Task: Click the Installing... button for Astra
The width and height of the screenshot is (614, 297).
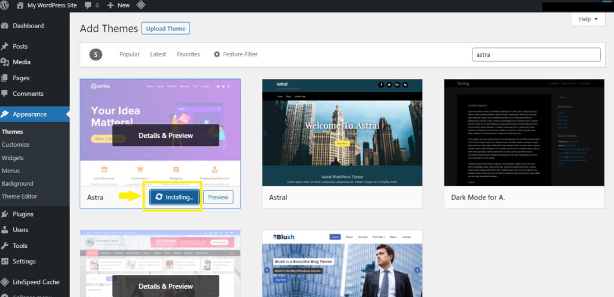Action: (x=174, y=198)
